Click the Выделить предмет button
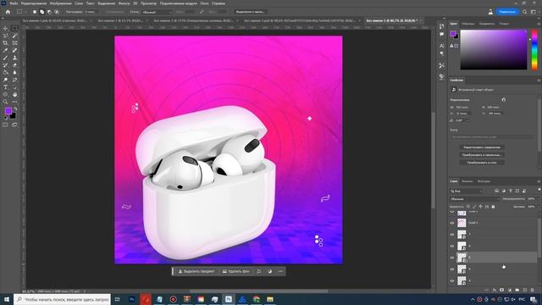The width and height of the screenshot is (542, 305). coord(196,271)
